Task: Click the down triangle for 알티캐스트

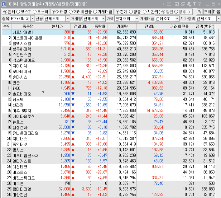Action: [x=73, y=161]
